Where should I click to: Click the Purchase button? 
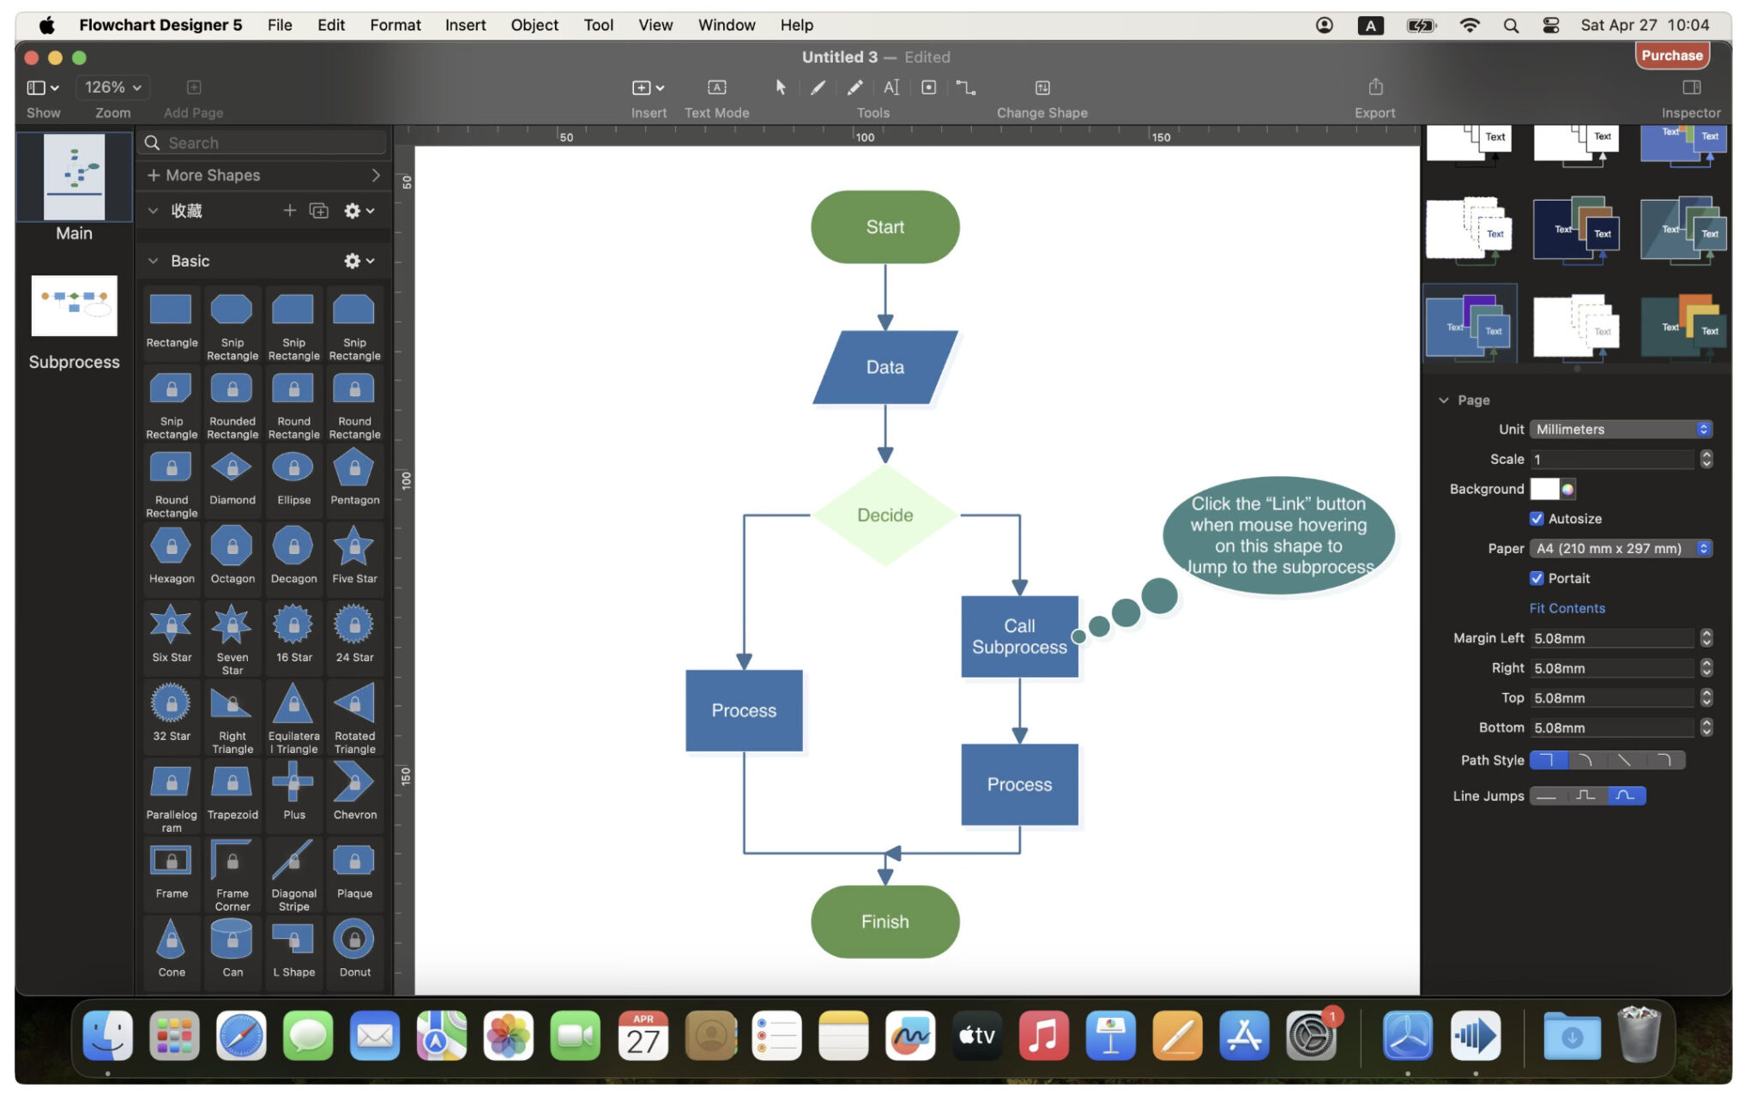coord(1671,55)
